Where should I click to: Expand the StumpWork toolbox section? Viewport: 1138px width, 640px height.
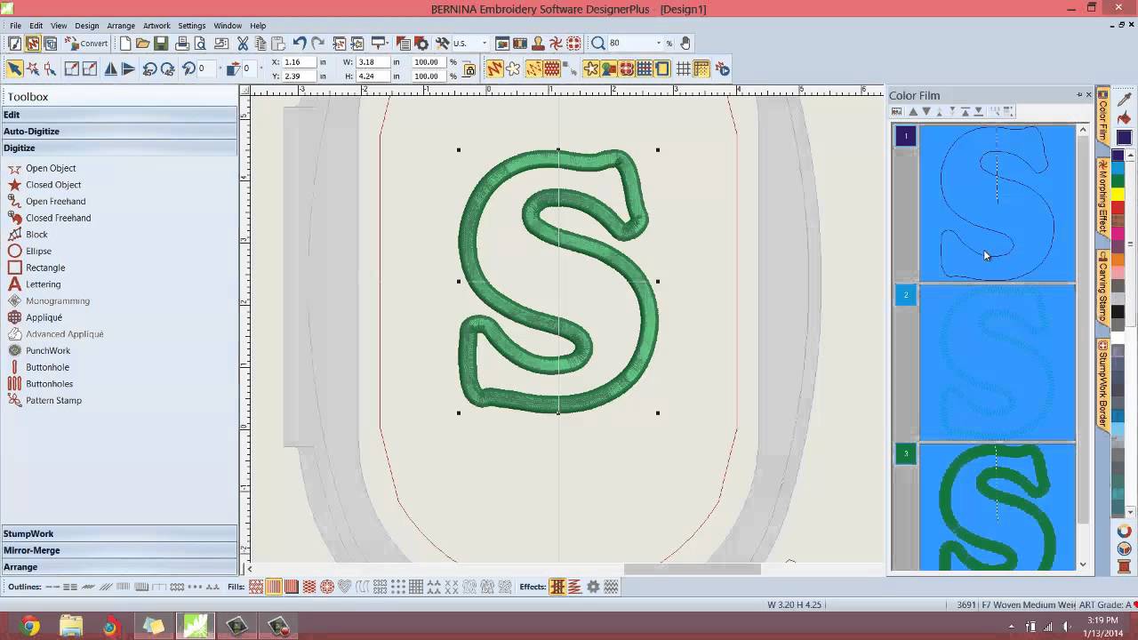[x=119, y=533]
